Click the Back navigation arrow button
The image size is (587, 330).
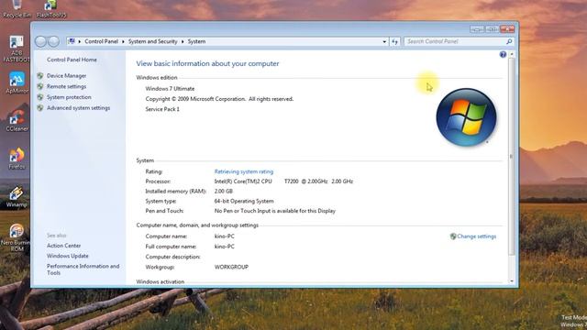pos(40,41)
